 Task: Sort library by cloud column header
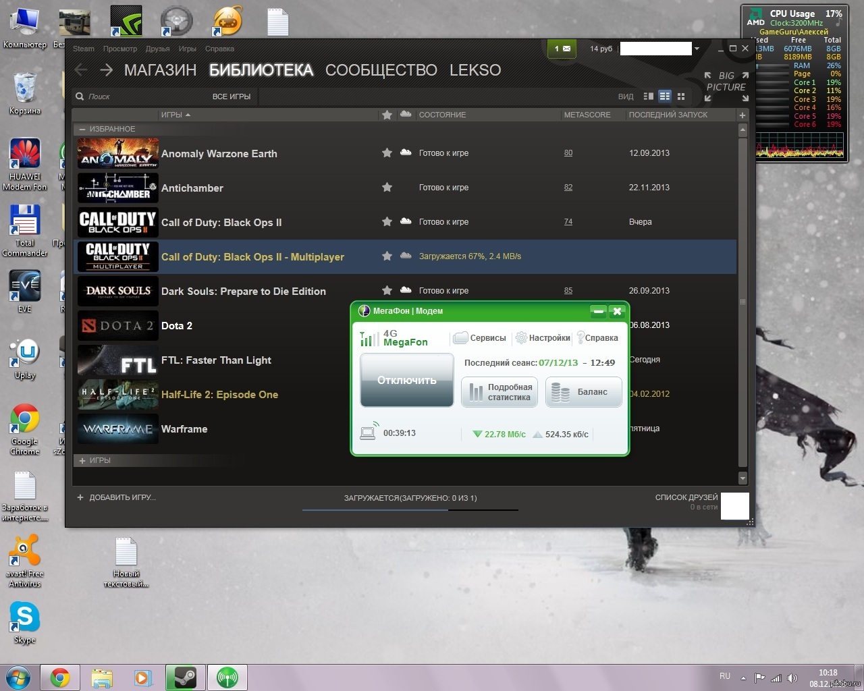click(406, 114)
